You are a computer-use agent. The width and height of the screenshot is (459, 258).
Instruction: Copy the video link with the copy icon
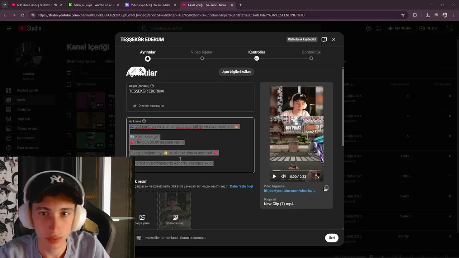[x=326, y=188]
